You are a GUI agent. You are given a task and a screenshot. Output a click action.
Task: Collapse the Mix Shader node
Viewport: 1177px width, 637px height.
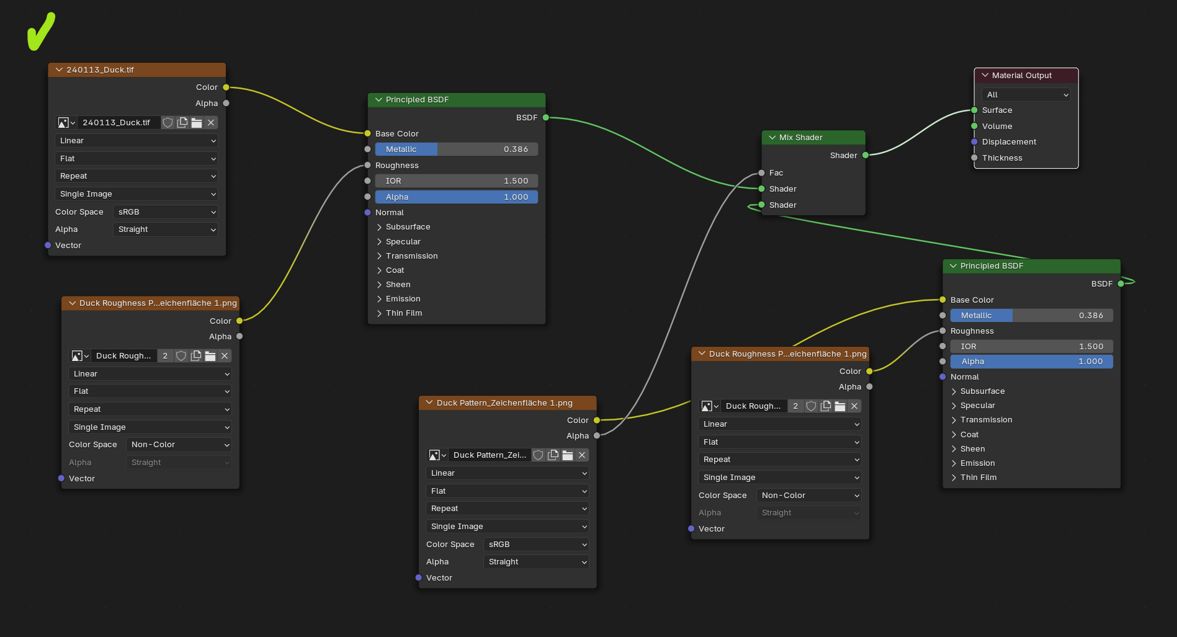pyautogui.click(x=772, y=138)
